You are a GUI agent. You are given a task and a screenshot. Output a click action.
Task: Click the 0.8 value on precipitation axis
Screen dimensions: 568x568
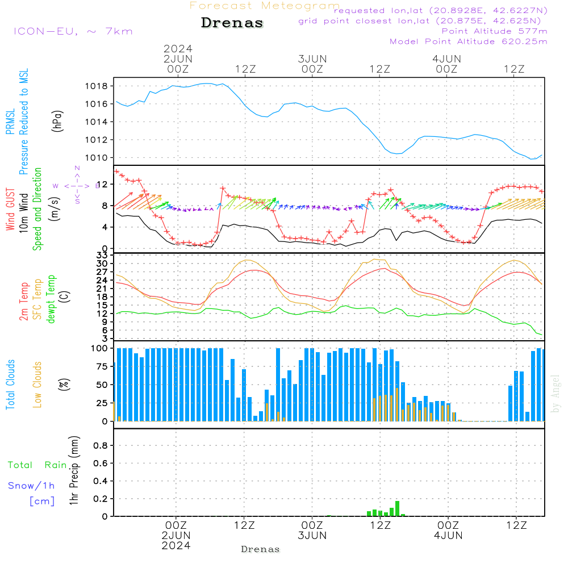(101, 445)
